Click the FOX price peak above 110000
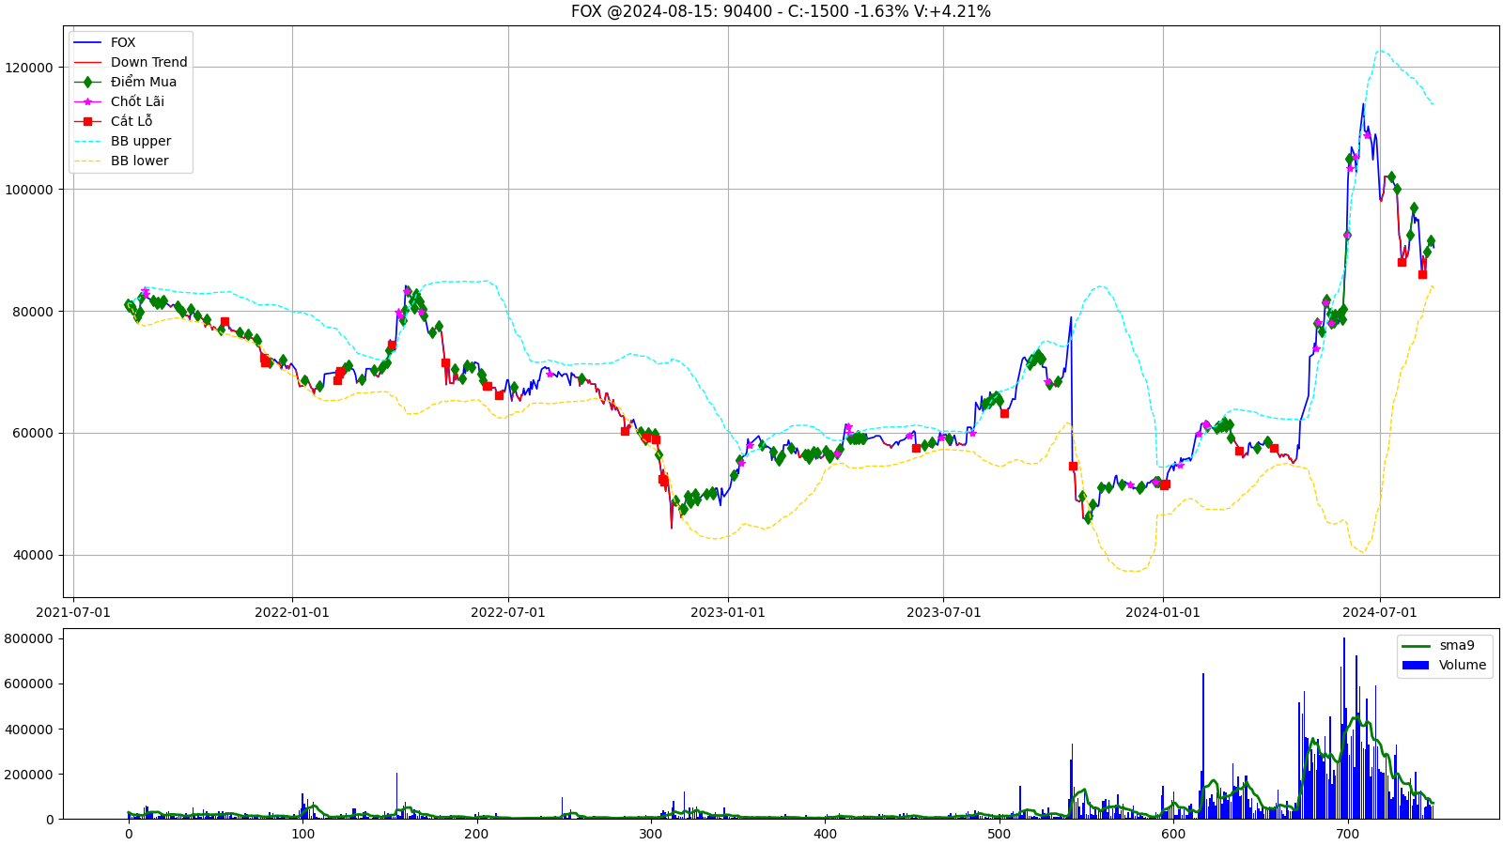Image resolution: width=1503 pixels, height=845 pixels. [x=1363, y=104]
